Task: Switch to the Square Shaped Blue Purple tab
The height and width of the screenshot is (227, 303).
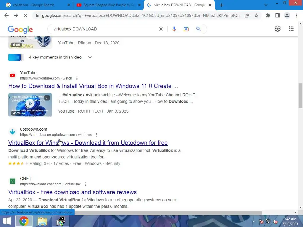Action: [x=109, y=5]
